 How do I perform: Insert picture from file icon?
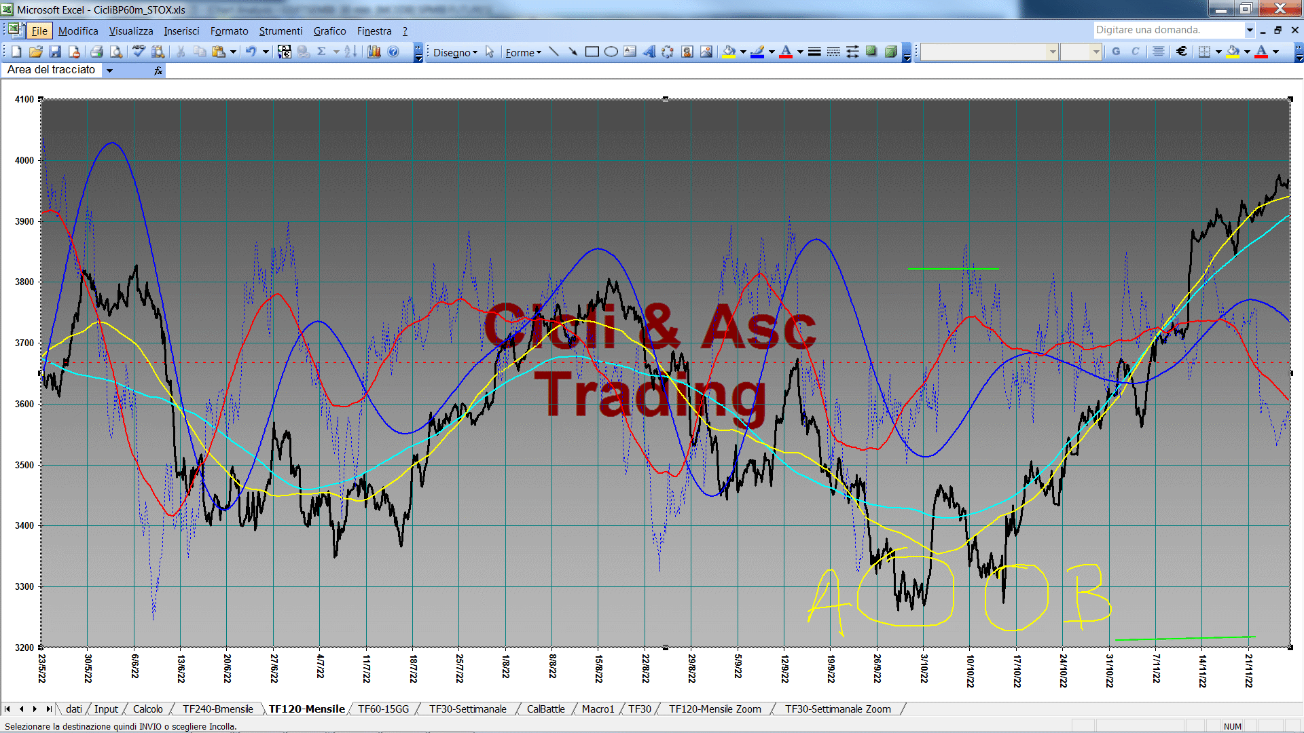[706, 52]
